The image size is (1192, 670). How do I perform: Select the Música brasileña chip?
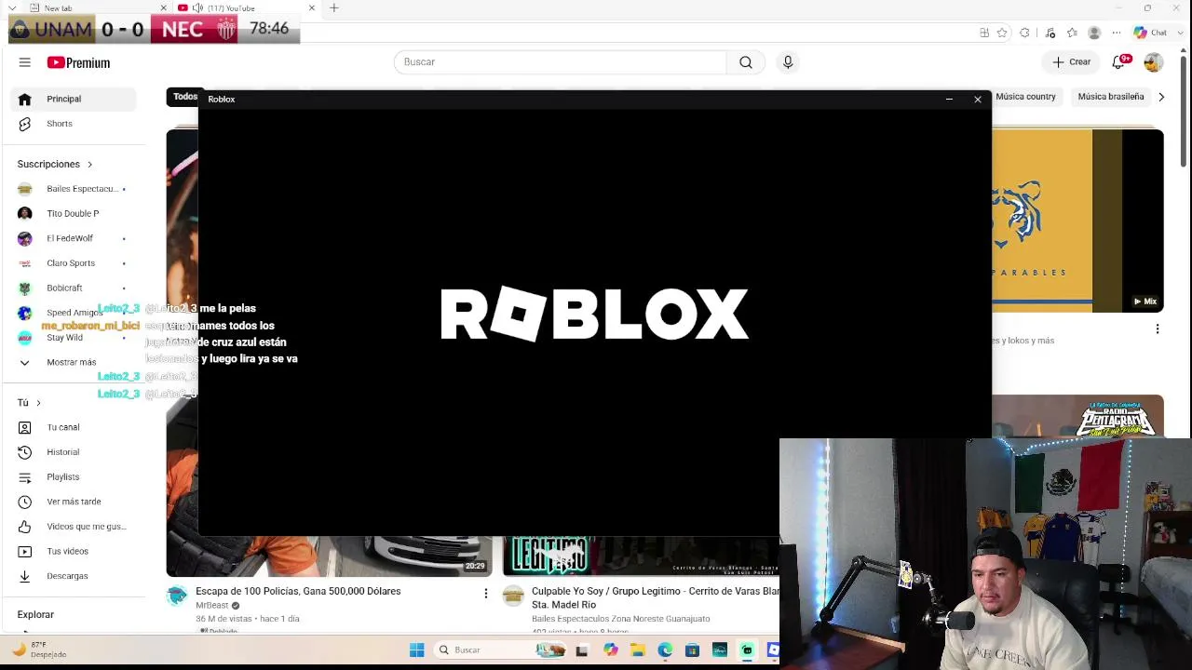[1110, 97]
